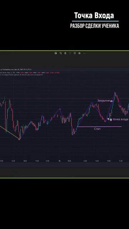Image resolution: width=129 pixels, height=229 pixels.
Task: Select the purple horizontal stop line
Action: pos(100,127)
